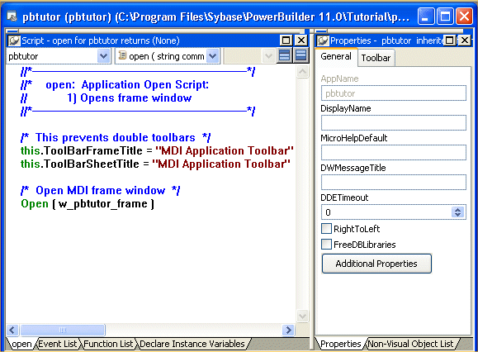Close the Properties pane

pos(465,40)
